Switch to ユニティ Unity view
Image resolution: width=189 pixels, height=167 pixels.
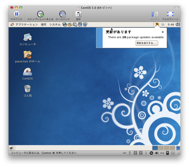(155, 16)
